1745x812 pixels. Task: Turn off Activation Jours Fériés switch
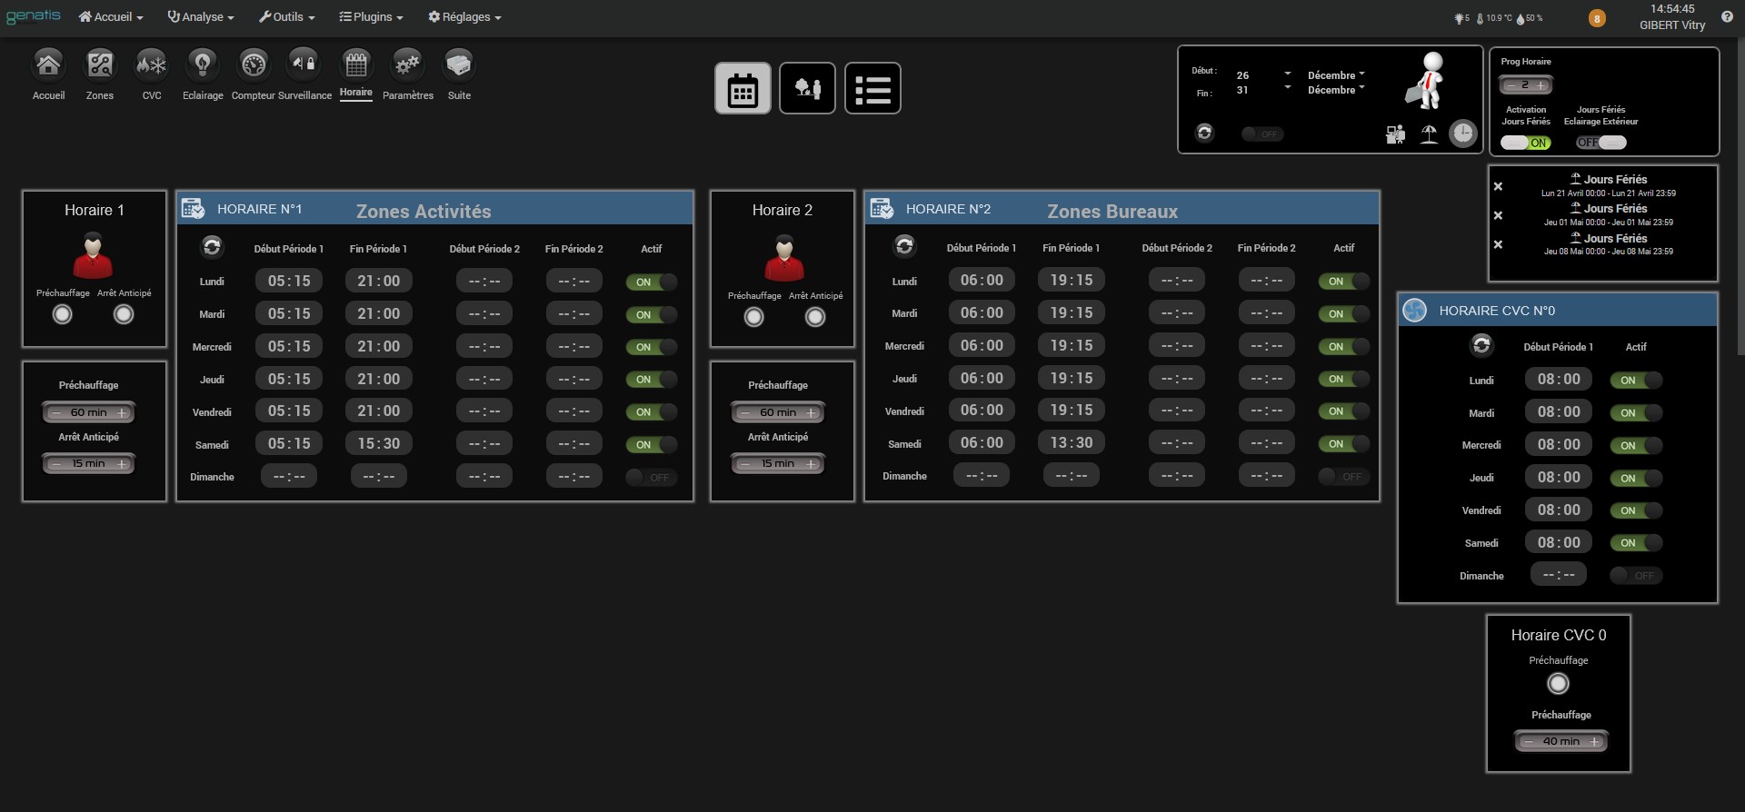tap(1526, 143)
